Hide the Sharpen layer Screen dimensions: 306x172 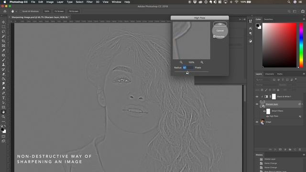coord(257,104)
